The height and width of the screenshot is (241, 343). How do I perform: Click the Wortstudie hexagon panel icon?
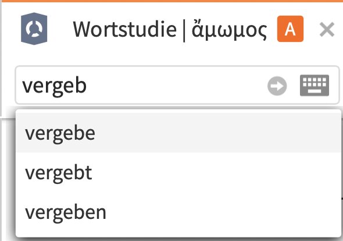34,29
